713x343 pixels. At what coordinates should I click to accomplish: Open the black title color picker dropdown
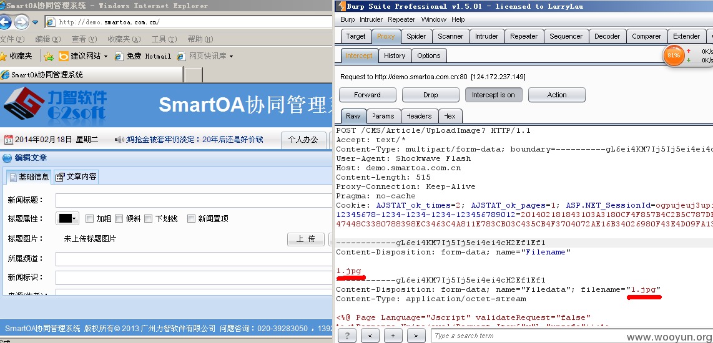[68, 218]
